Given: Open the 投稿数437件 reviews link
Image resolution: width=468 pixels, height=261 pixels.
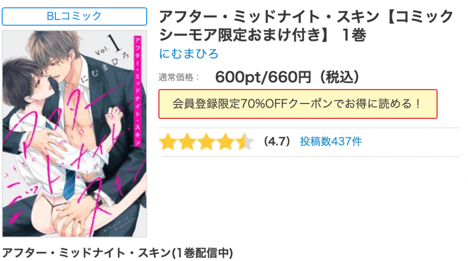Looking at the screenshot, I should [331, 141].
